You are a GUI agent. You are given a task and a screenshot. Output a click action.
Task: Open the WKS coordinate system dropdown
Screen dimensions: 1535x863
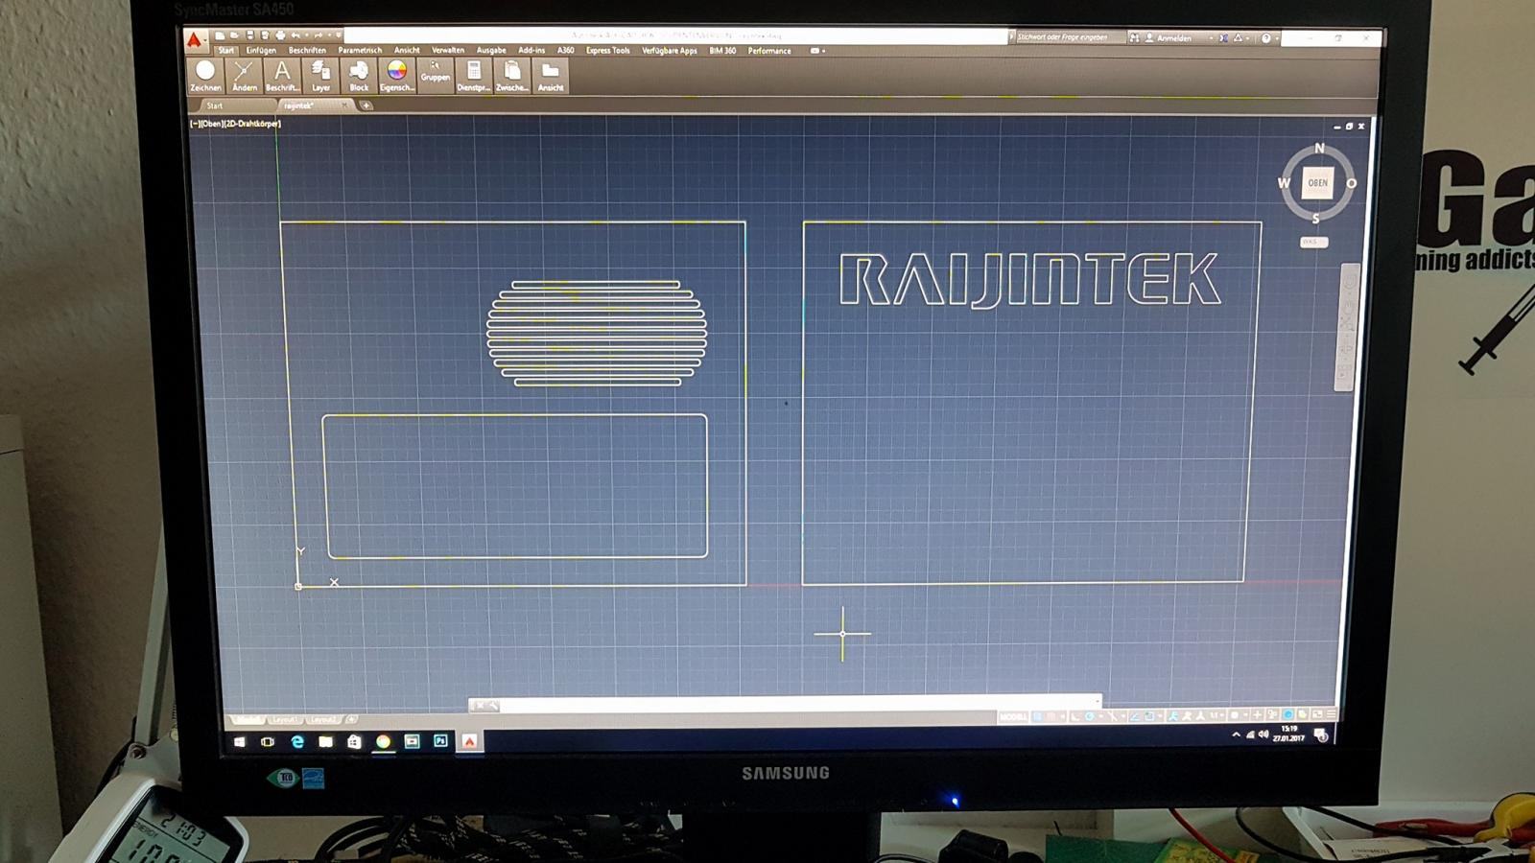[x=1313, y=242]
